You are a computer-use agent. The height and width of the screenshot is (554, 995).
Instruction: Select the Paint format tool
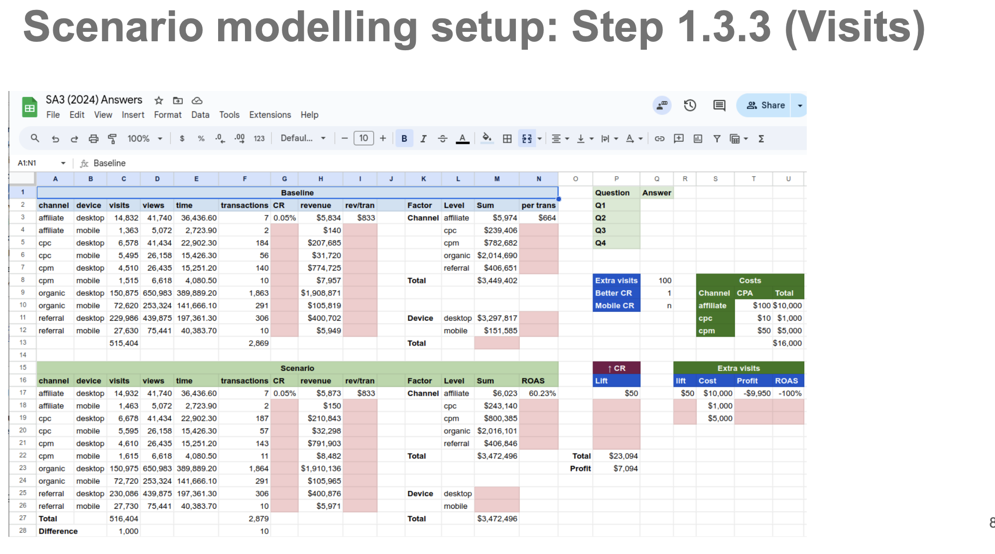coord(113,139)
